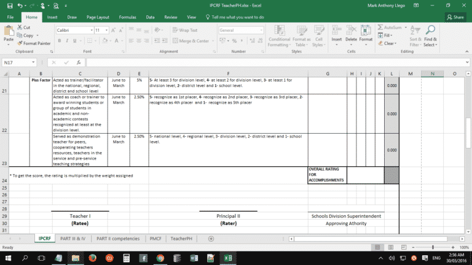Click the Format Painter tool

[x=34, y=44]
